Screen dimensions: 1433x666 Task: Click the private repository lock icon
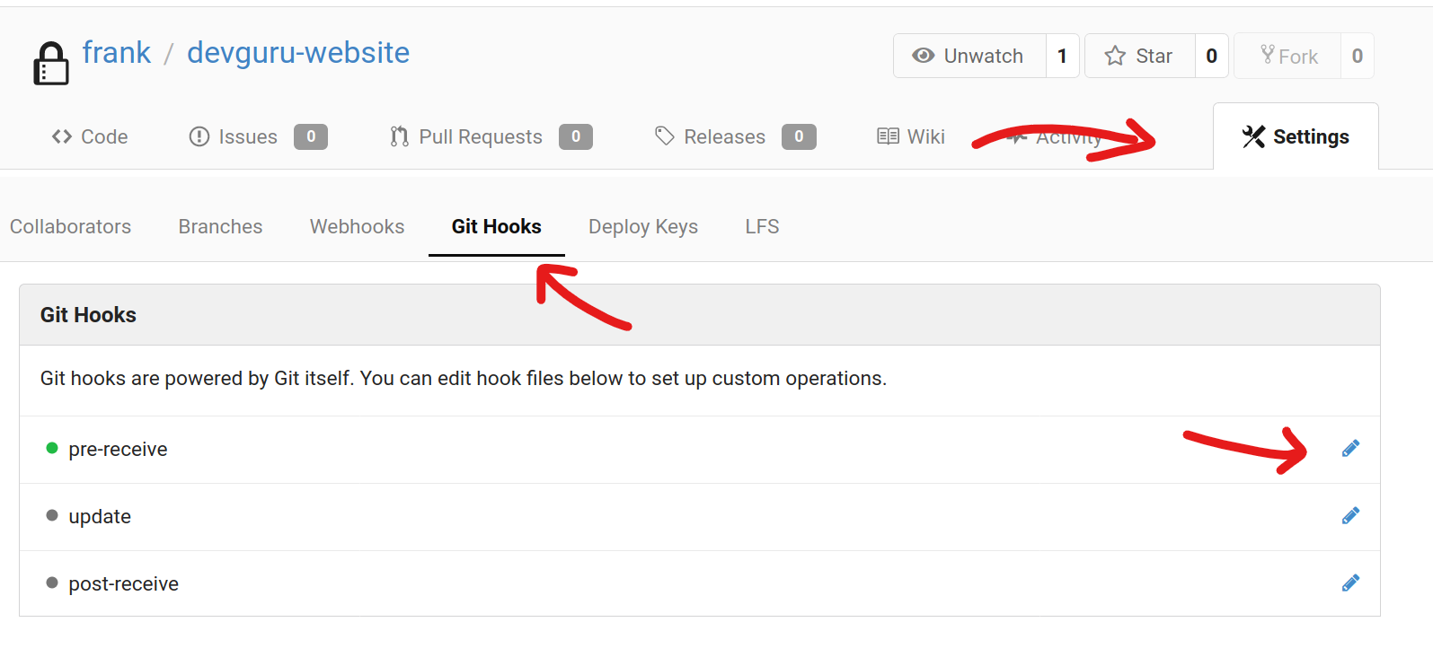[x=51, y=64]
